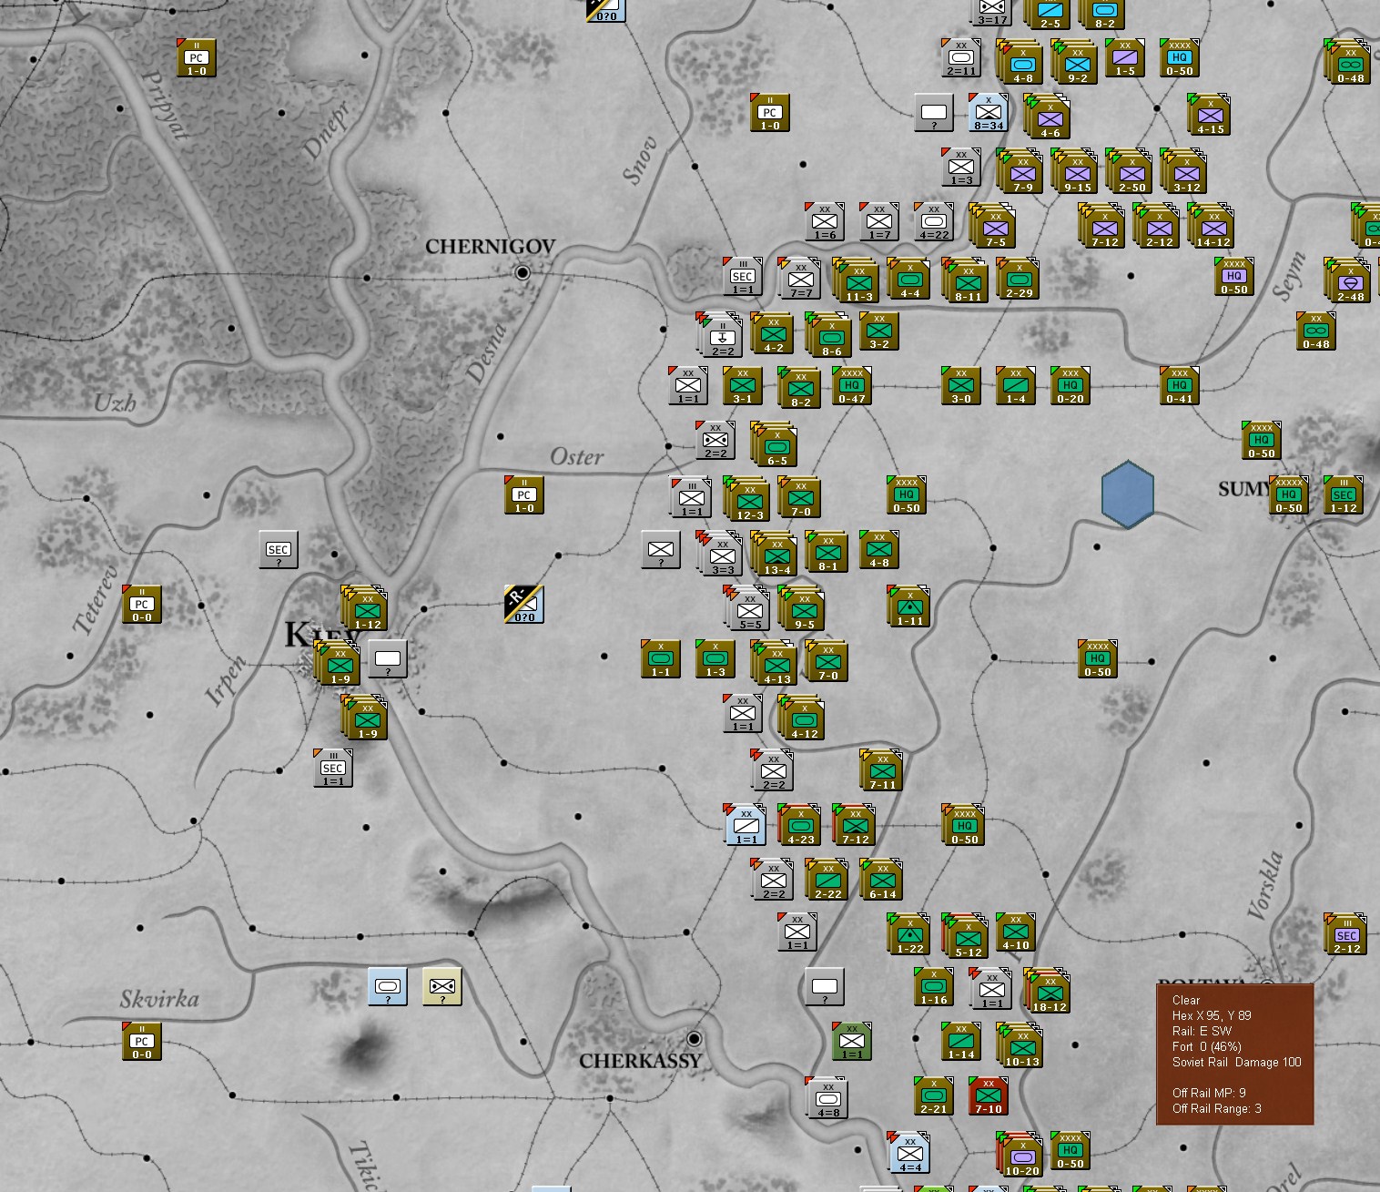Choose the green 1-11 artillery brigade
This screenshot has height=1192, width=1380.
click(x=909, y=607)
